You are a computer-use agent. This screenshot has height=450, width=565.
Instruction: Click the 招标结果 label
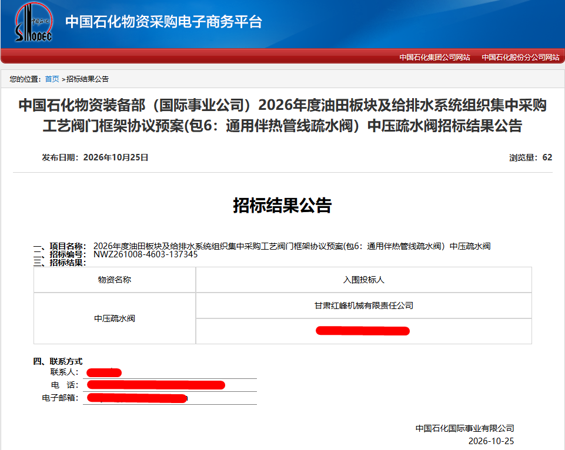point(68,263)
